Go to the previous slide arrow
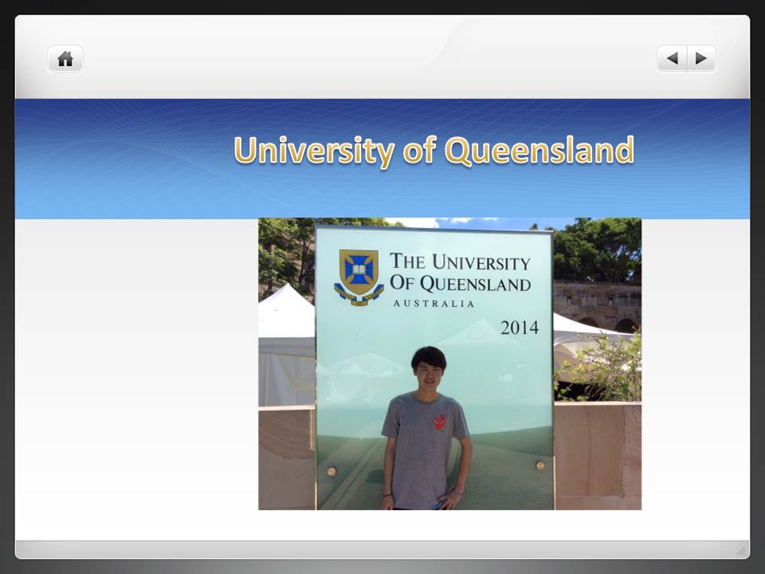765x574 pixels. pyautogui.click(x=672, y=58)
